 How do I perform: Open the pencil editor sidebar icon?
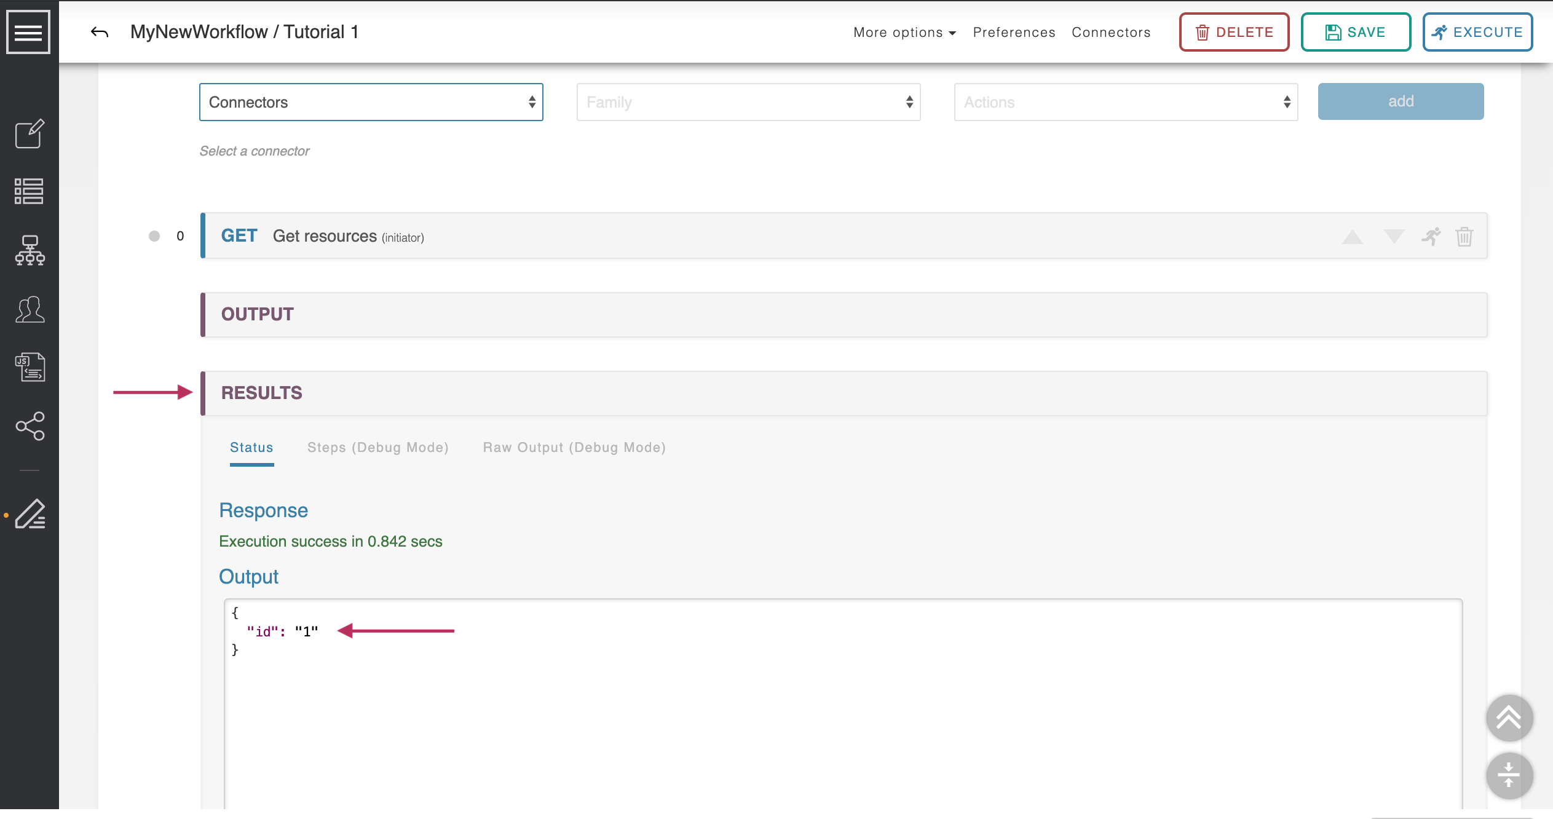(x=30, y=514)
